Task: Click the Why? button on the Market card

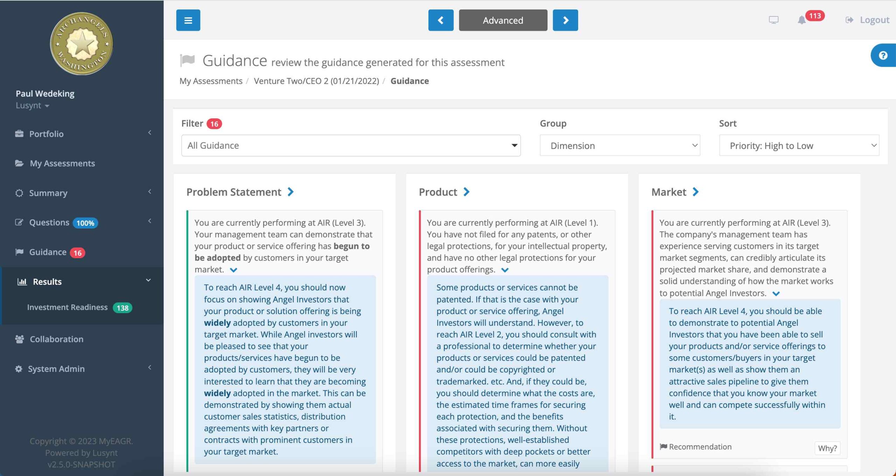Action: click(827, 448)
